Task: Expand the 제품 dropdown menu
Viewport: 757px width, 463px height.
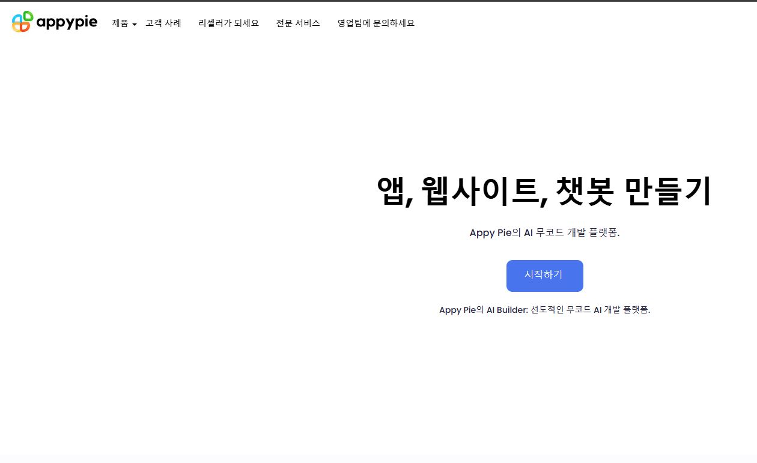Action: (x=124, y=23)
